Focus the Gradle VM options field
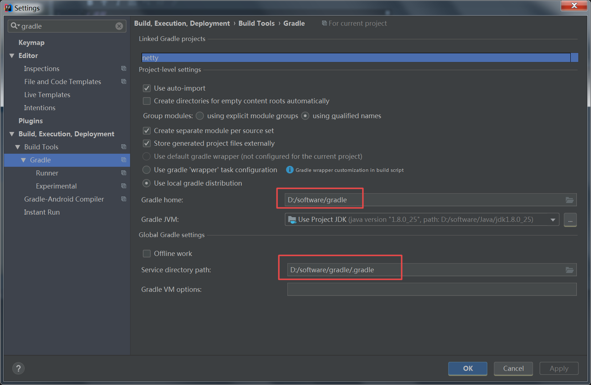591x385 pixels. click(432, 289)
